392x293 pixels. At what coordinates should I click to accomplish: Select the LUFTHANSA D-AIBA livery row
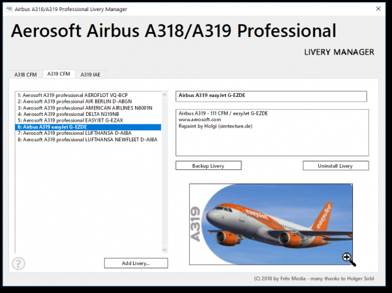coord(88,133)
